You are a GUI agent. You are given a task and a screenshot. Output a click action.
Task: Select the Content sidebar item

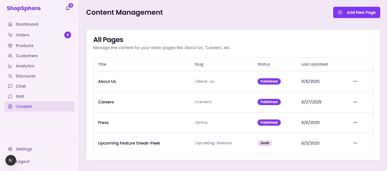[24, 106]
